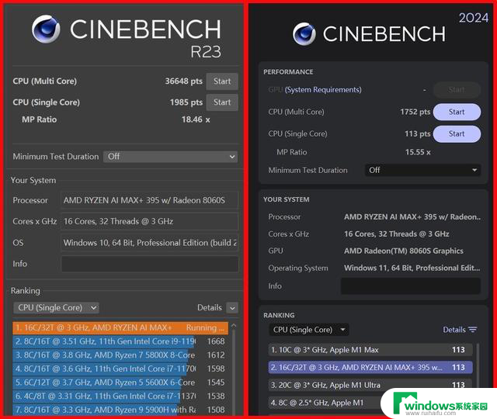Click the disabled GPU Start button in Cinebench 2024

point(457,90)
